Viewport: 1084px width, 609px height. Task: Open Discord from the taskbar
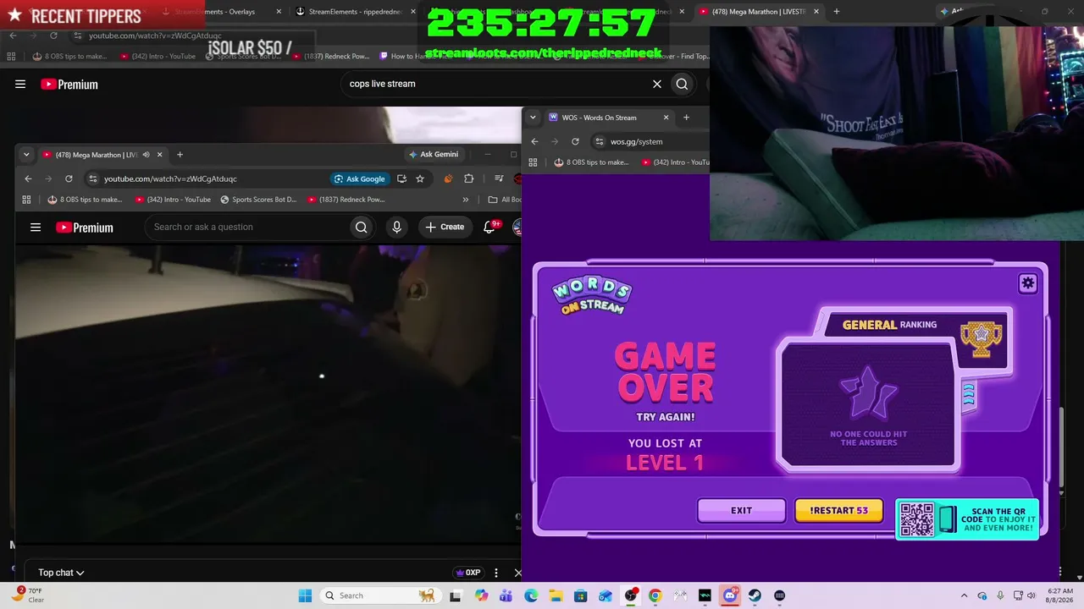point(730,595)
